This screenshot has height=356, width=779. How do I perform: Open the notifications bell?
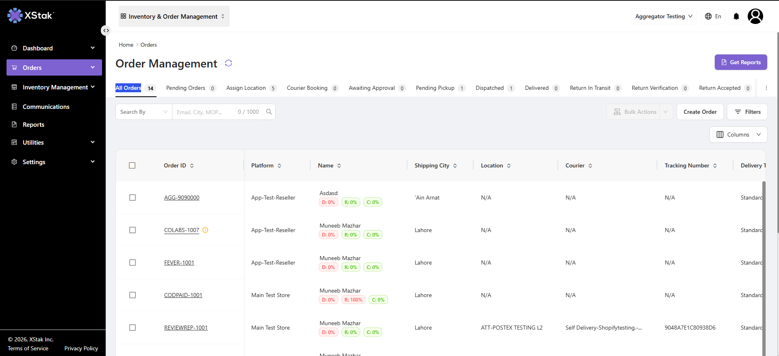[x=736, y=16]
